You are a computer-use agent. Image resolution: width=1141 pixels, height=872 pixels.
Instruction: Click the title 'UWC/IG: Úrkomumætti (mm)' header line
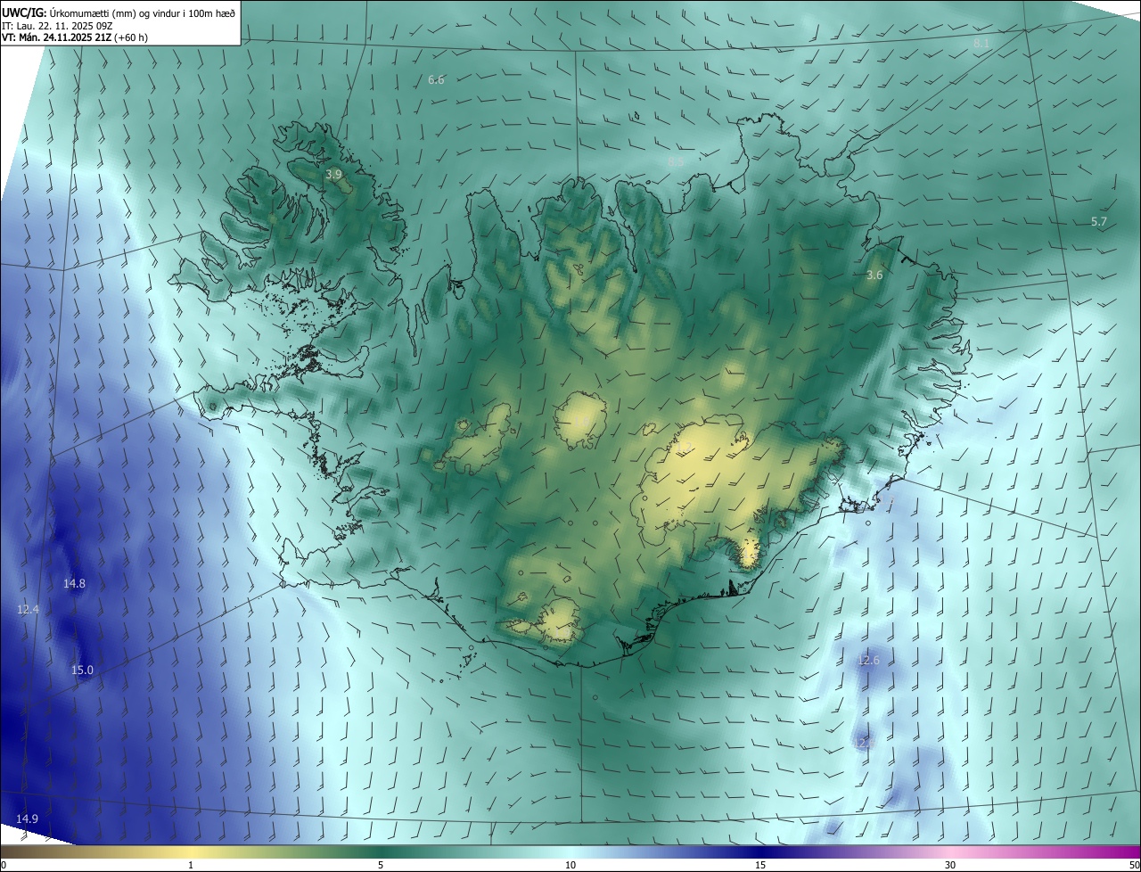point(119,12)
